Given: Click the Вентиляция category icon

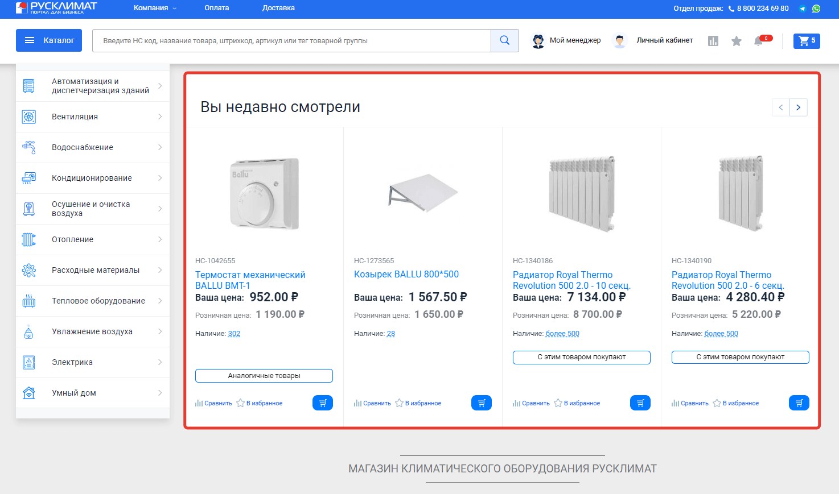Looking at the screenshot, I should [29, 117].
